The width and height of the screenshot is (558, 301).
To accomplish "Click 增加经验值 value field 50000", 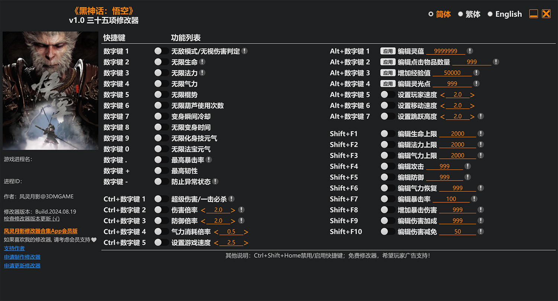I will [452, 73].
